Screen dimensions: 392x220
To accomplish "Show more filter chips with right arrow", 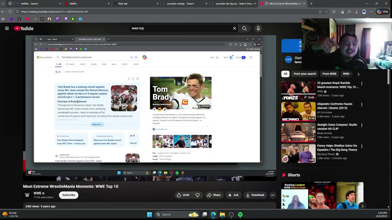I will [x=358, y=74].
